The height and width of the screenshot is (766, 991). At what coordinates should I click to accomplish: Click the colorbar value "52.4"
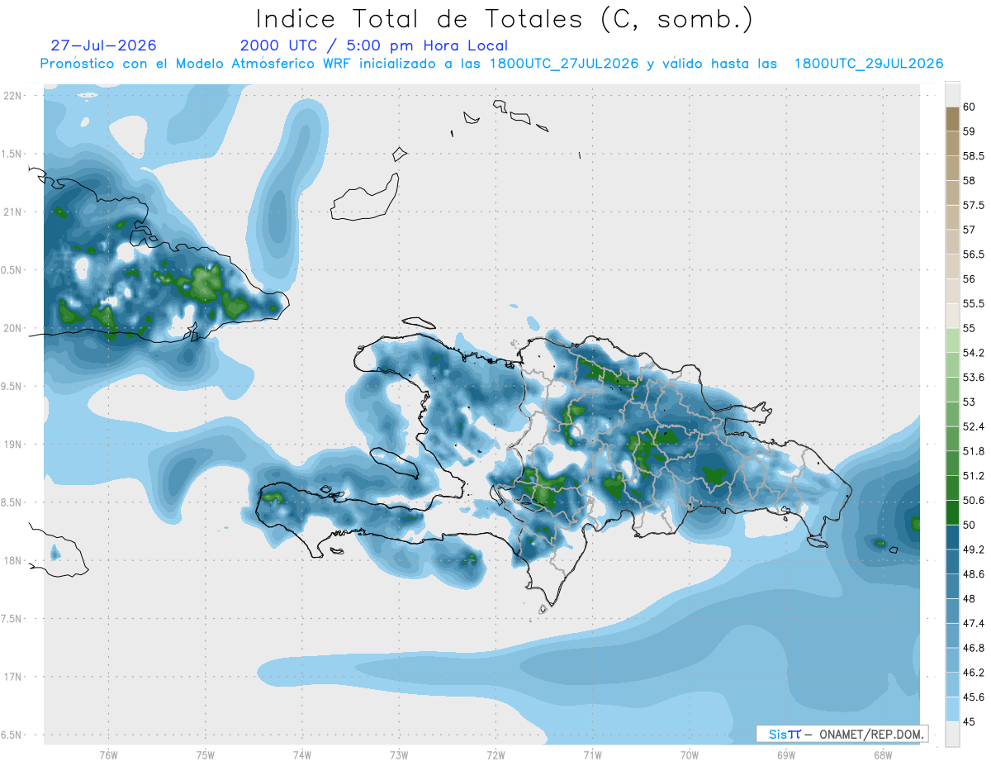974,426
